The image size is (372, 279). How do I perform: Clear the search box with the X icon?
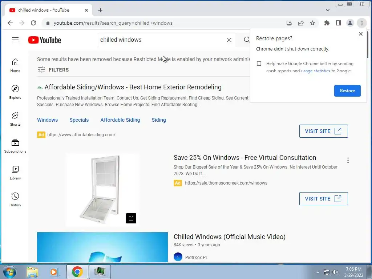coord(229,40)
